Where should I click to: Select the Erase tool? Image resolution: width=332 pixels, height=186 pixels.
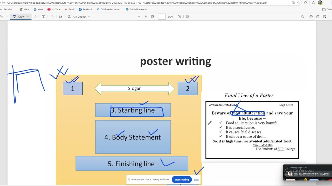[35, 17]
